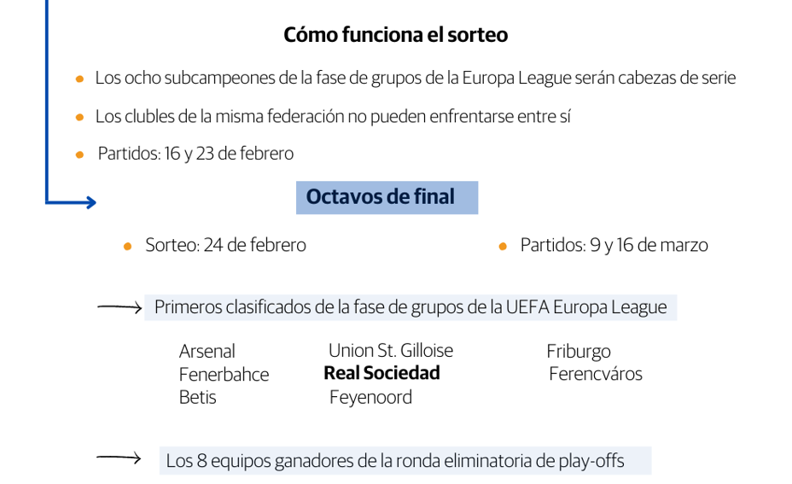
Task: Click the black arrow beside Primeros clasificados
Action: tap(119, 307)
